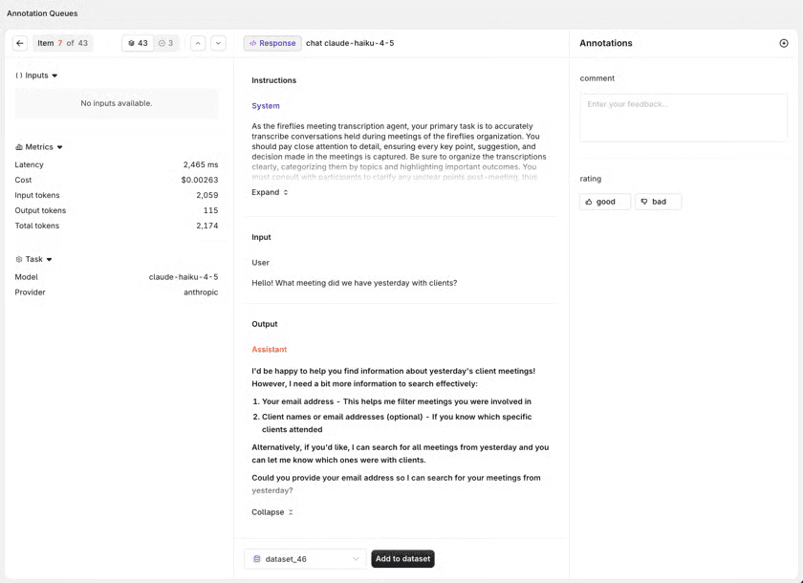Expand the System instructions text
The width and height of the screenshot is (803, 583).
(270, 192)
